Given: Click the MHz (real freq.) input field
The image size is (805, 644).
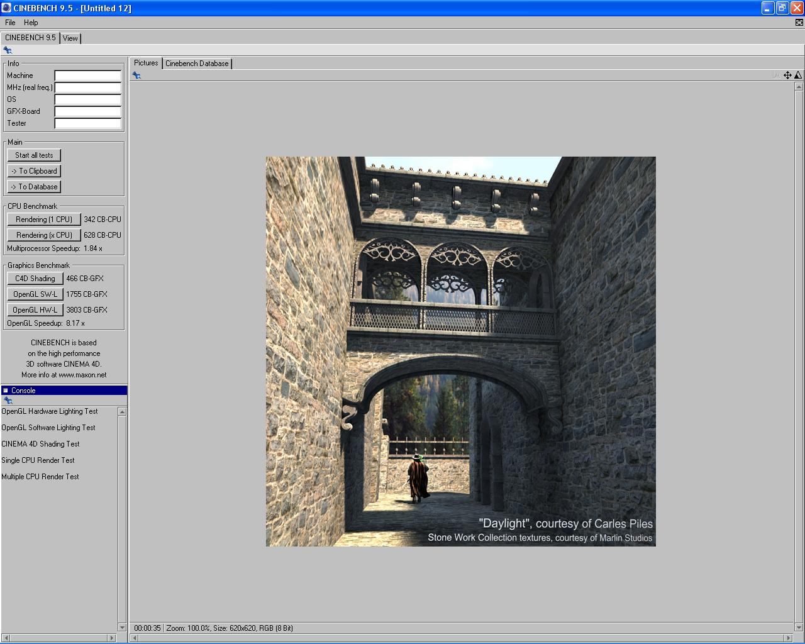Looking at the screenshot, I should click(87, 87).
